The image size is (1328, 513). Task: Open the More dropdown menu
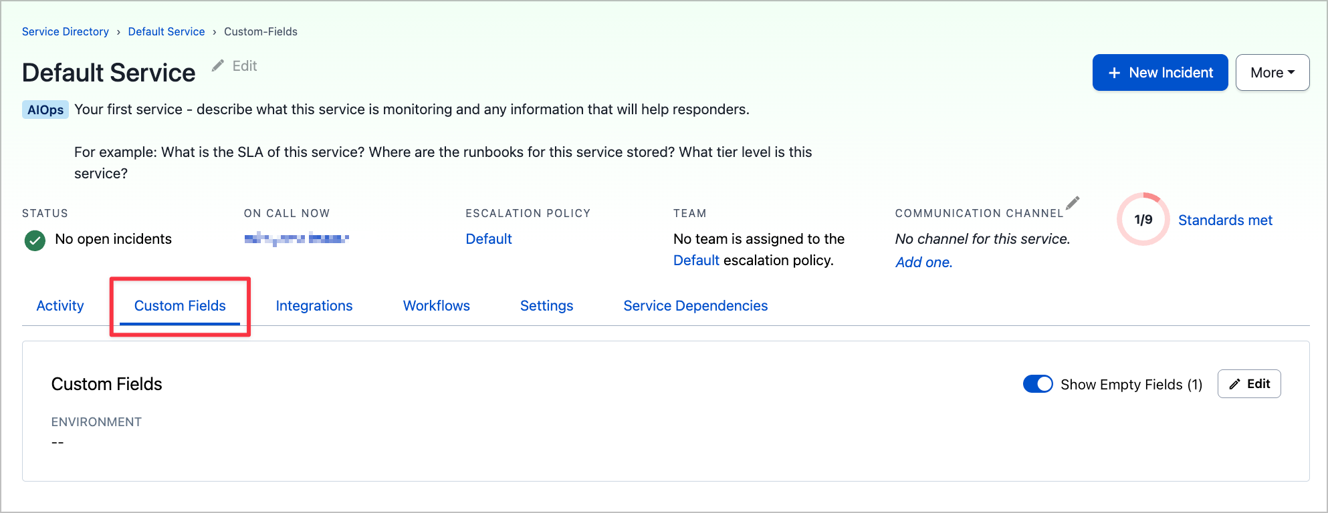pyautogui.click(x=1272, y=72)
